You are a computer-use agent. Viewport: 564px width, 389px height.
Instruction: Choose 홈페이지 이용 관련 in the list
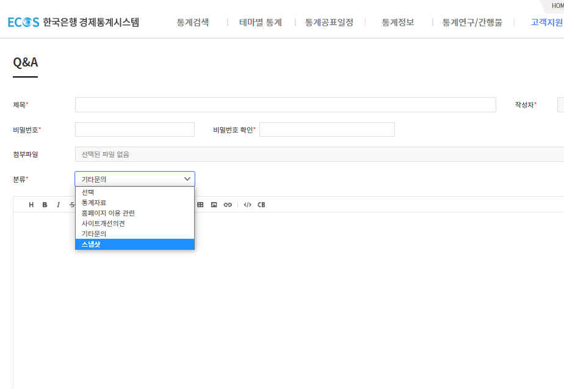point(135,213)
